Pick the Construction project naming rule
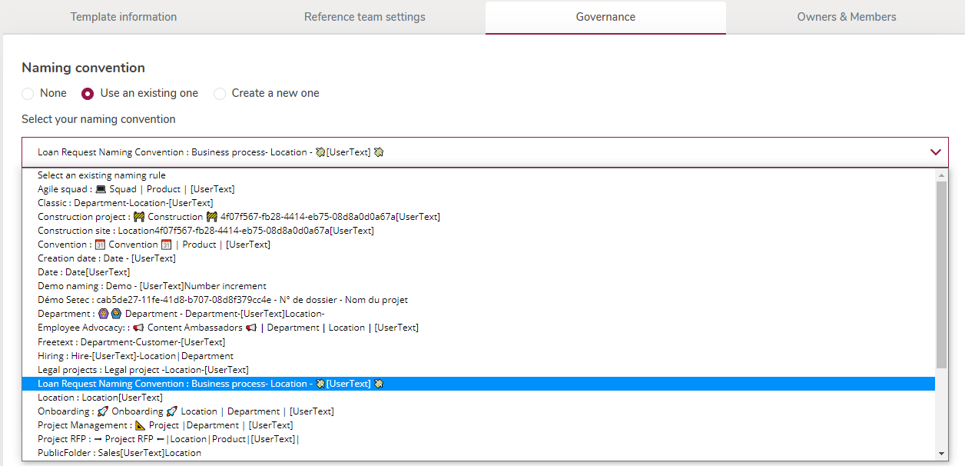This screenshot has height=466, width=965. coord(479,217)
